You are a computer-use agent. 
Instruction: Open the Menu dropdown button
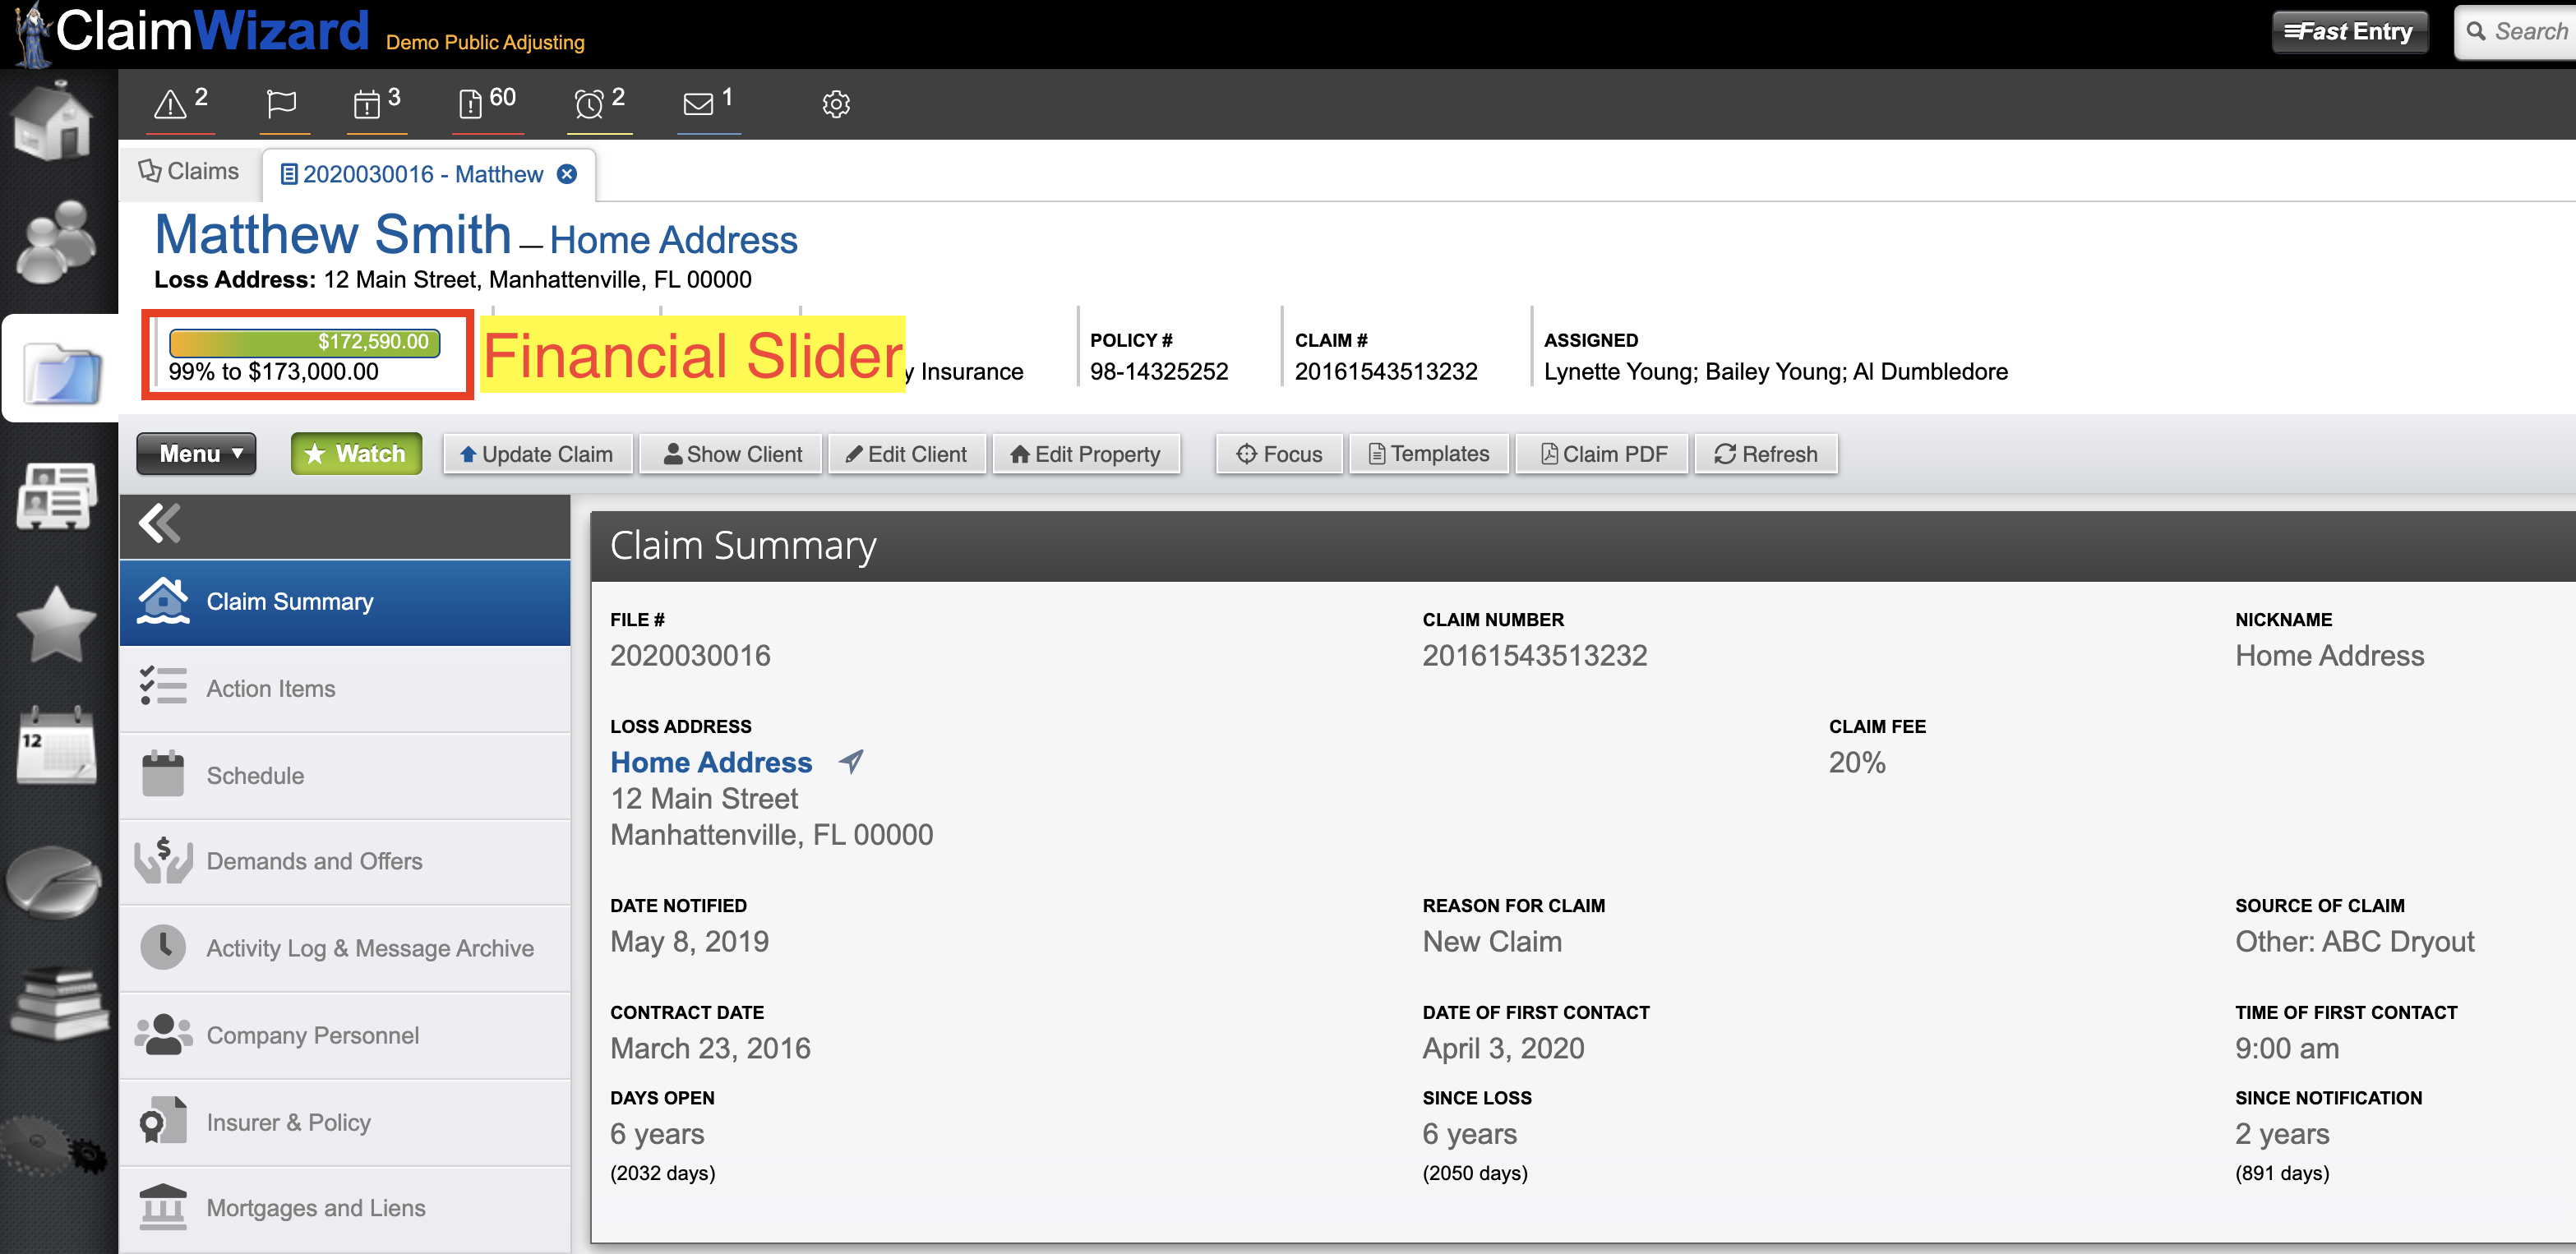click(197, 454)
